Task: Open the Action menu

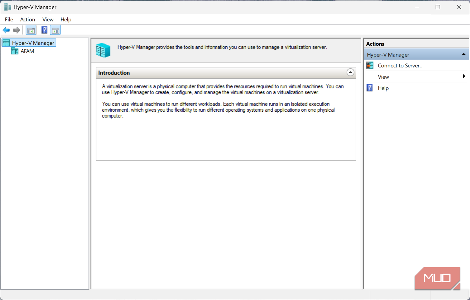Action: pos(27,20)
